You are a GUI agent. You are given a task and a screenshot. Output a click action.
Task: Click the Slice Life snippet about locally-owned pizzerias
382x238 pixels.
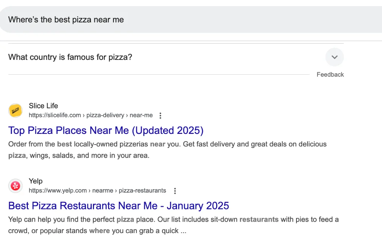pos(167,150)
